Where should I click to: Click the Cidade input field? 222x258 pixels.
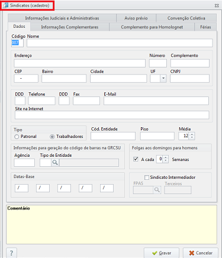pyautogui.click(x=118, y=79)
